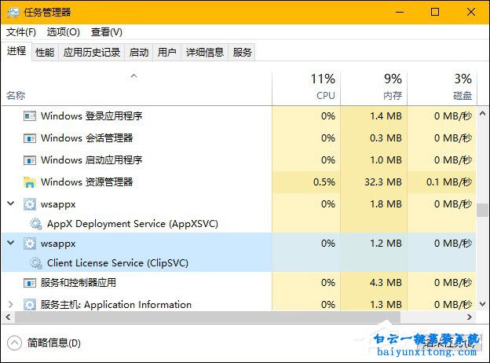Click the 0.3 MB memory value
The height and width of the screenshot is (363, 490).
[x=386, y=138]
